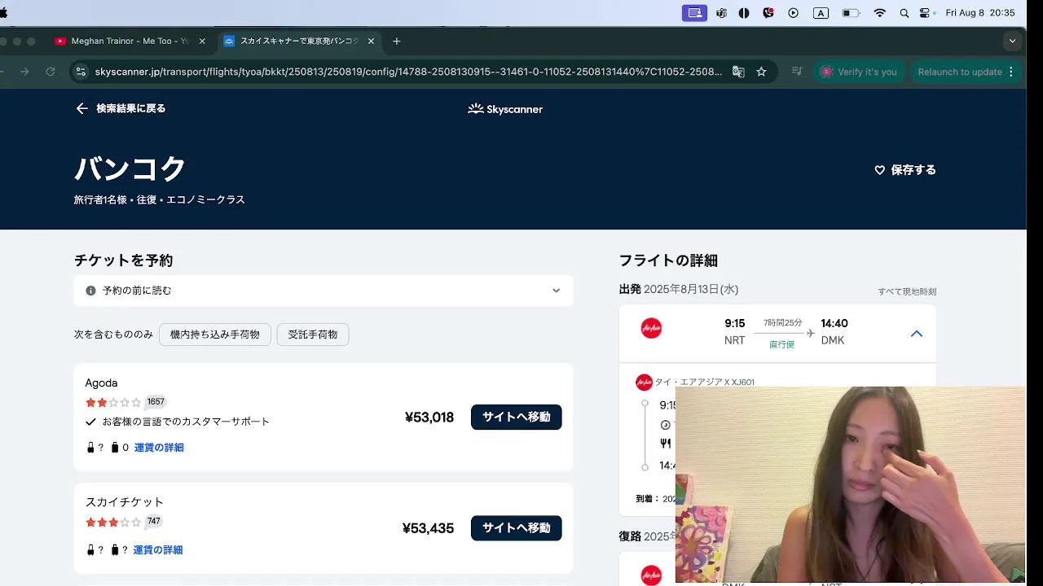Click the address bar URL

pyautogui.click(x=408, y=72)
